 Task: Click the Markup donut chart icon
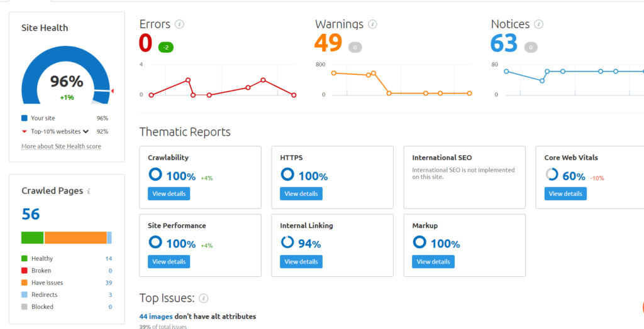point(419,242)
